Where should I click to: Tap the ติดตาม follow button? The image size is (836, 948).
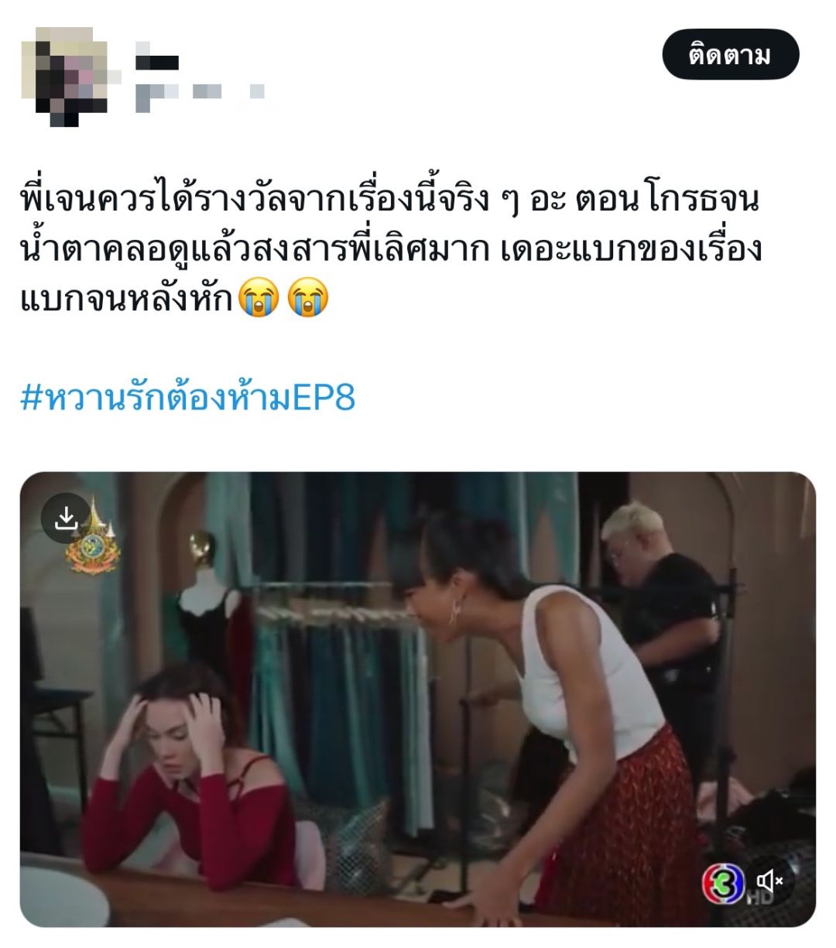pos(730,54)
